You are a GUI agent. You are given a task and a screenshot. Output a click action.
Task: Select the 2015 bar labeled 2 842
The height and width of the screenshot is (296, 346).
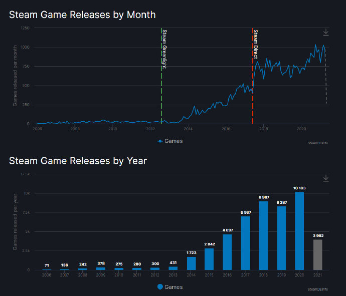(x=209, y=259)
